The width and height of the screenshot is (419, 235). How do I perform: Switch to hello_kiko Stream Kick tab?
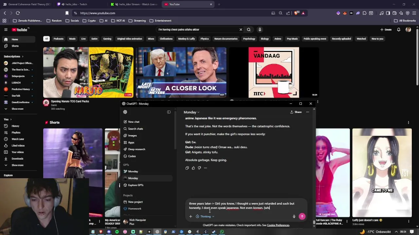pos(134,4)
